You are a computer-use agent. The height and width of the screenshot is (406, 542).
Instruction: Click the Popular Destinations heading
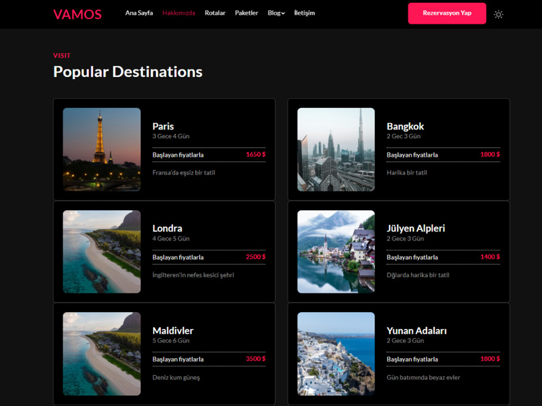[128, 72]
